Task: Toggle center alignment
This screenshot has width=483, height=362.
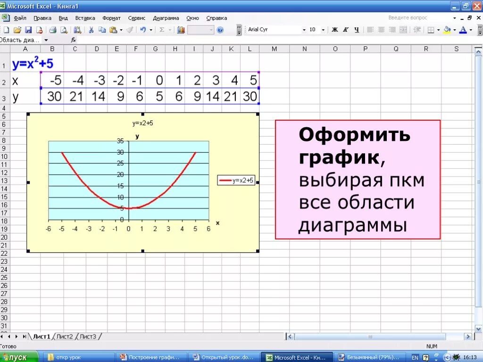Action: pyautogui.click(x=381, y=30)
